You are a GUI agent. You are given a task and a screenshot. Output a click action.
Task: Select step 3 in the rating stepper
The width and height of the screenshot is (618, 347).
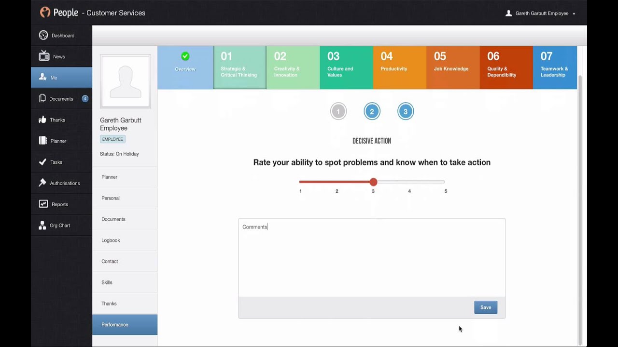click(x=406, y=111)
